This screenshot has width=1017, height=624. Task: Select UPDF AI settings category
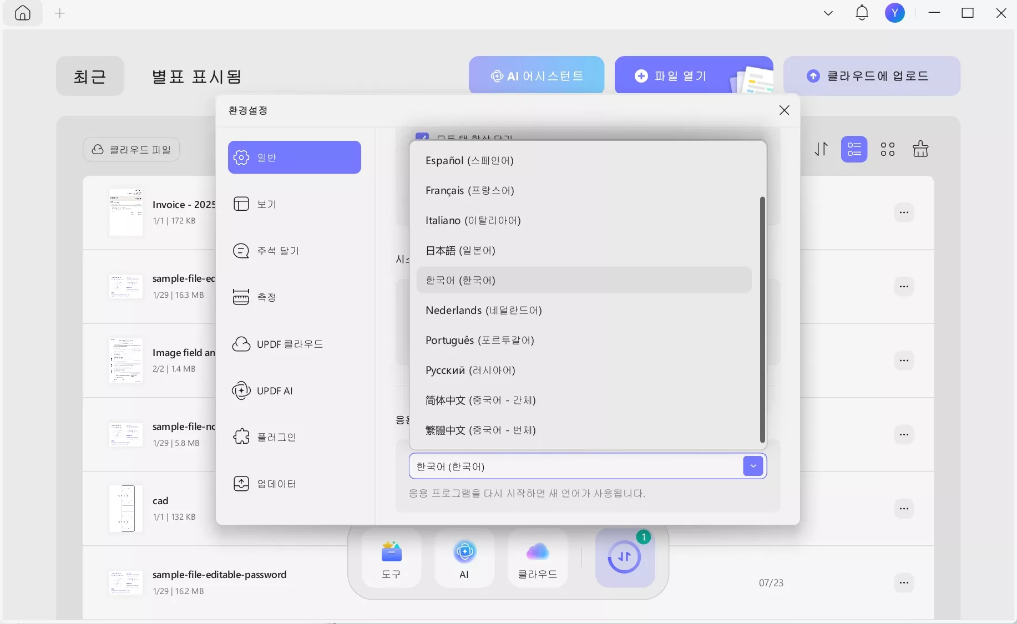pos(295,390)
